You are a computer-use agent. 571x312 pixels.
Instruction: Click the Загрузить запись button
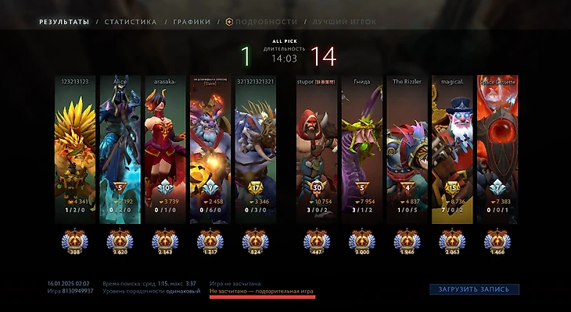click(474, 289)
